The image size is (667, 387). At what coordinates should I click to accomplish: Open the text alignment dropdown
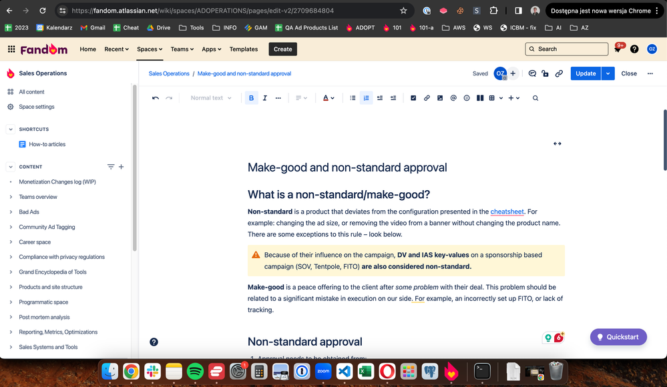(x=301, y=98)
